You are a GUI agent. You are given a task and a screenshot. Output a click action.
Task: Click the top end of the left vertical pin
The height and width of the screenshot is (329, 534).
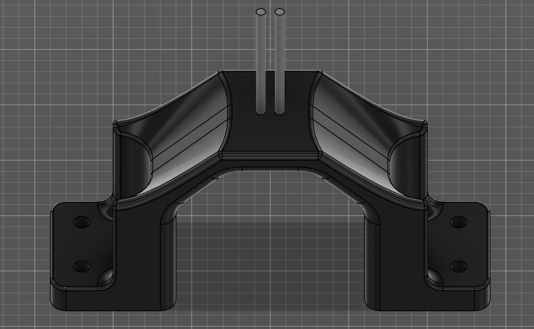[x=261, y=12]
